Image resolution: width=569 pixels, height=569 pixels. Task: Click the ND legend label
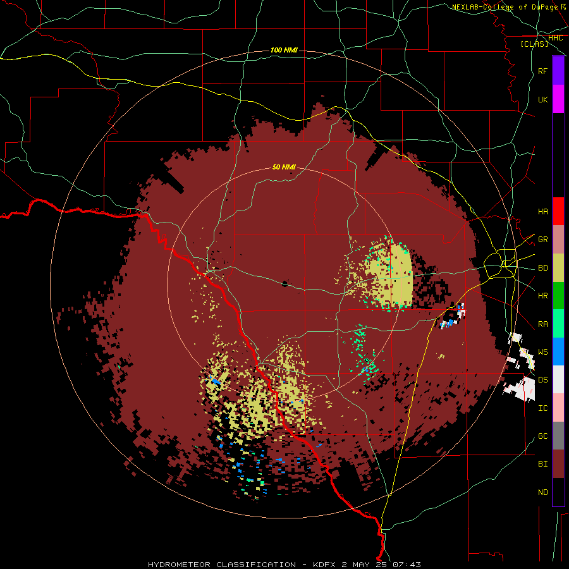tap(542, 493)
